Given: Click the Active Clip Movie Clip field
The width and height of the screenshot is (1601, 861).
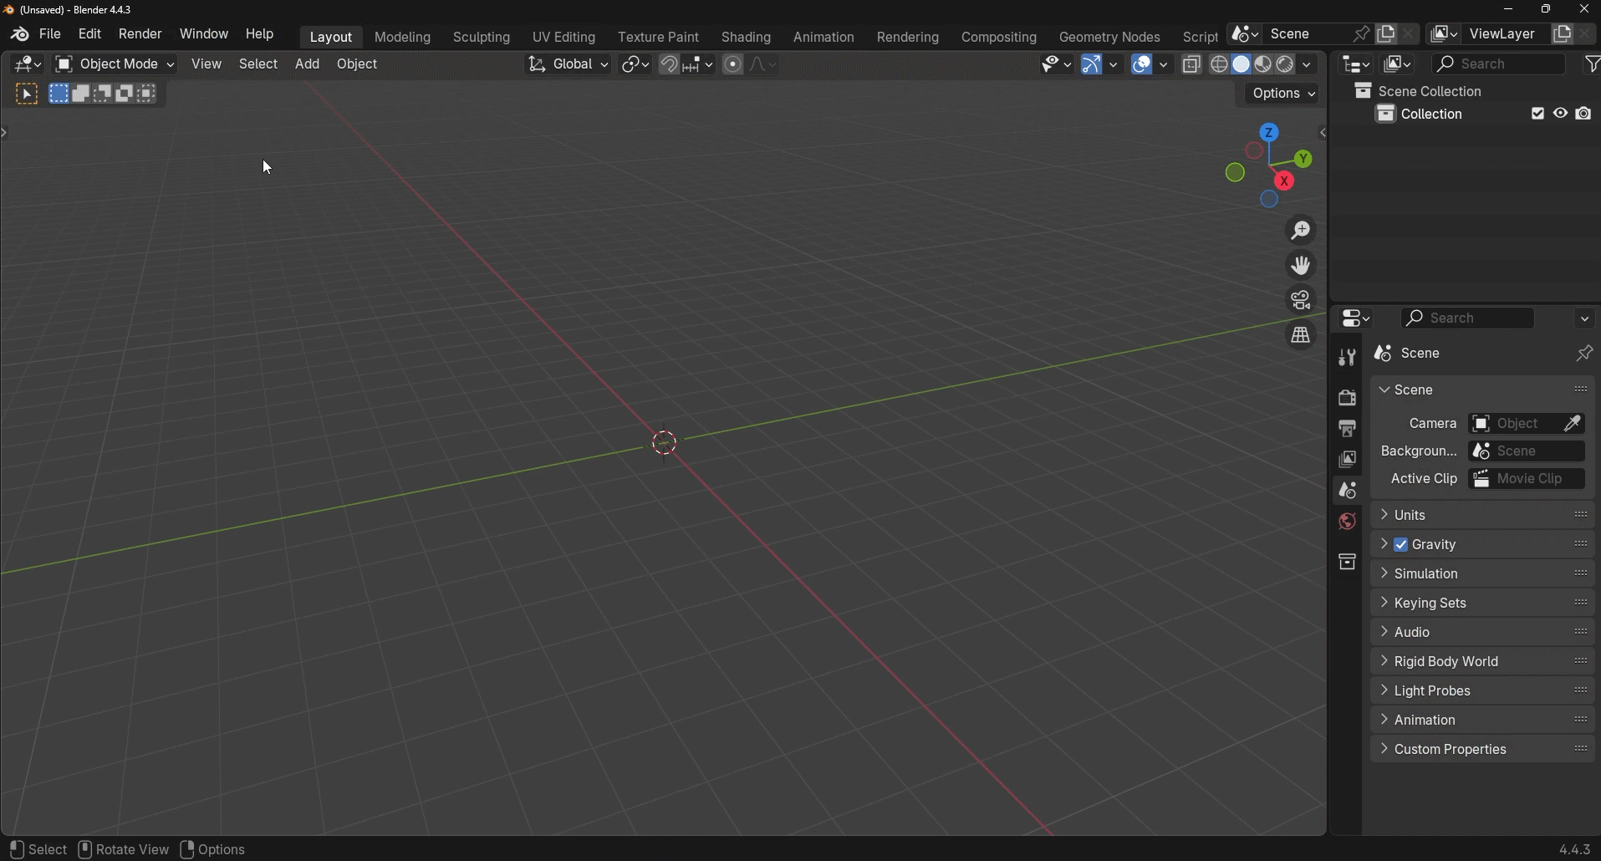Looking at the screenshot, I should (1527, 480).
